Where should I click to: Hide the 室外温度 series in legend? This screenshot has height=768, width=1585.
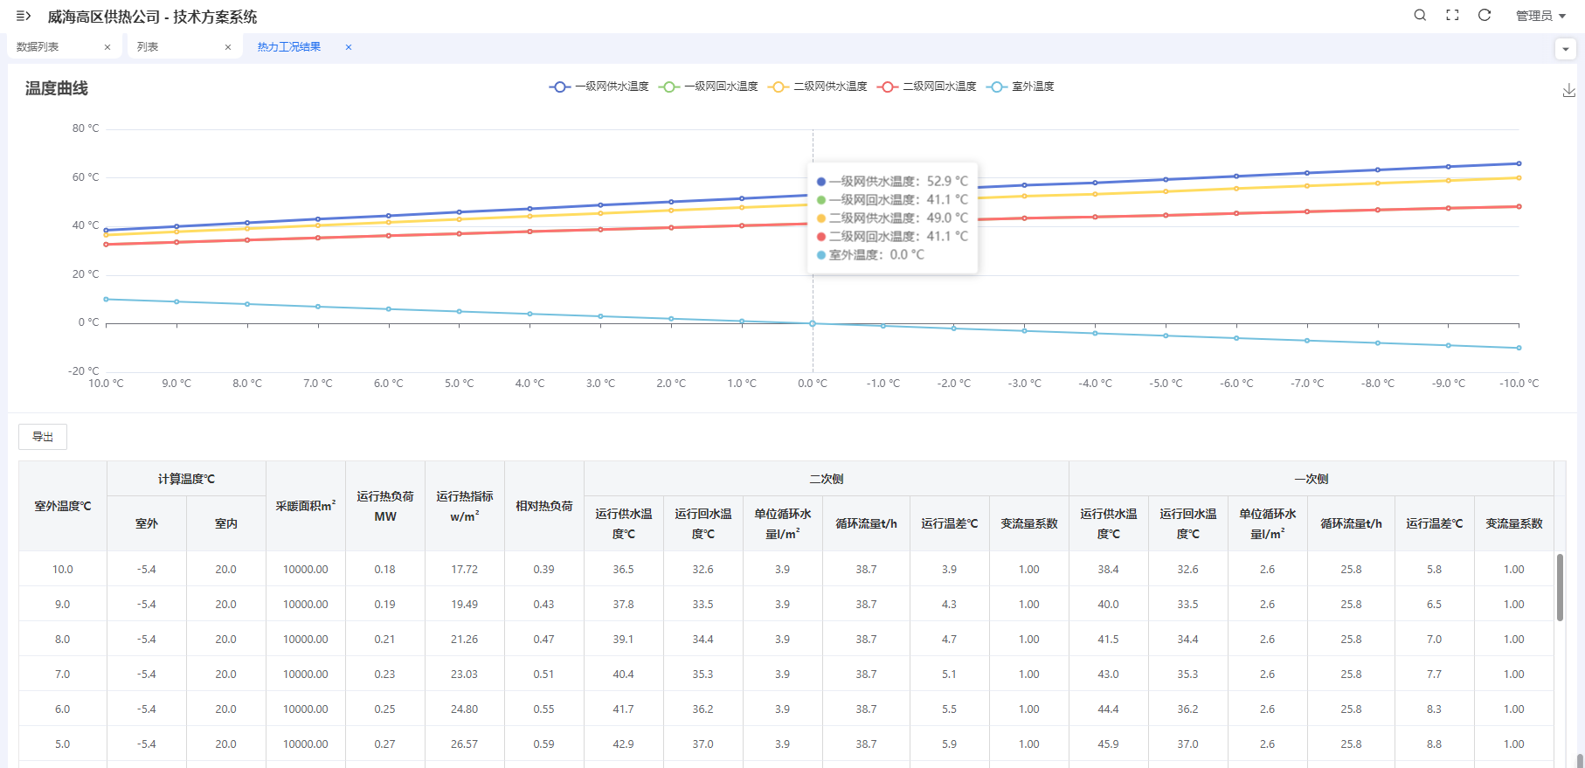[x=1020, y=86]
